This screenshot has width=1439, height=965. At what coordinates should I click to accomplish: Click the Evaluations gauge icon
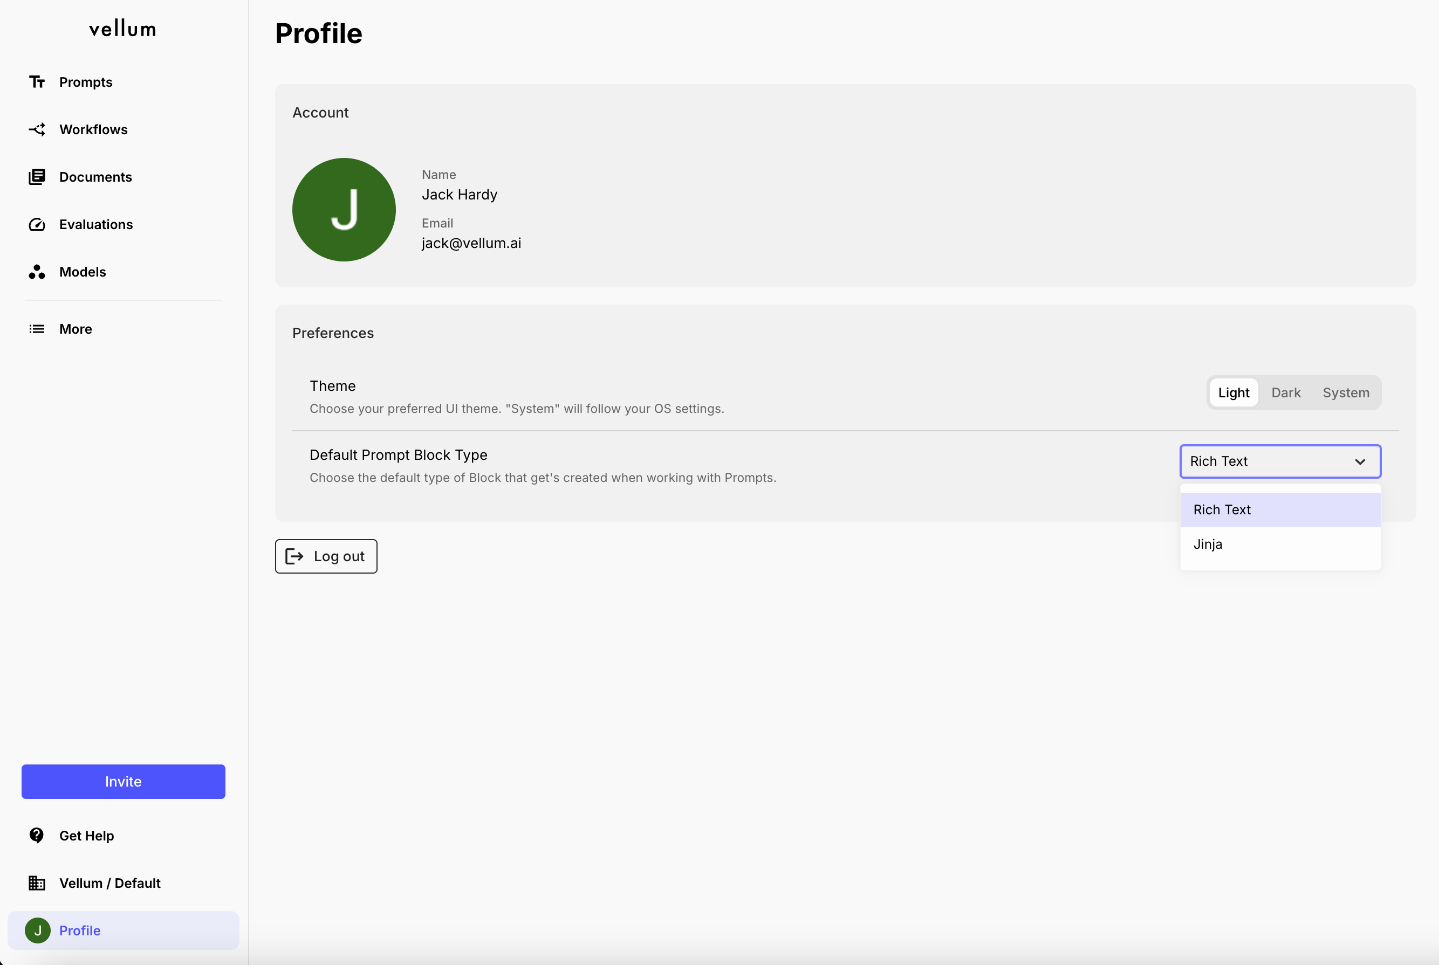coord(37,224)
